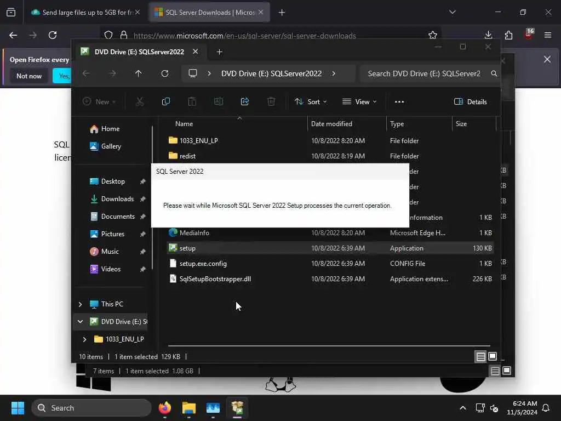Click Firefox back arrow button
The width and height of the screenshot is (561, 421).
coord(13,35)
